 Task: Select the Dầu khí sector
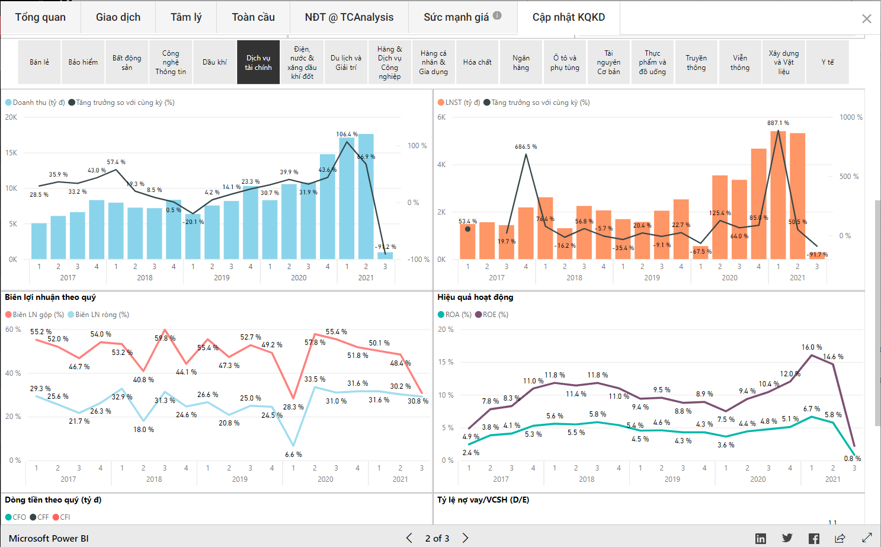tap(214, 62)
